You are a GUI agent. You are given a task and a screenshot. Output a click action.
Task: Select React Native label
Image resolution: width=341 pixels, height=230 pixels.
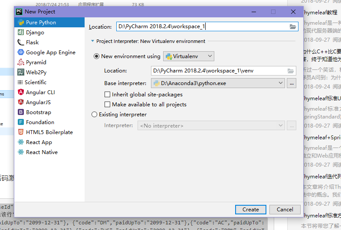42,152
